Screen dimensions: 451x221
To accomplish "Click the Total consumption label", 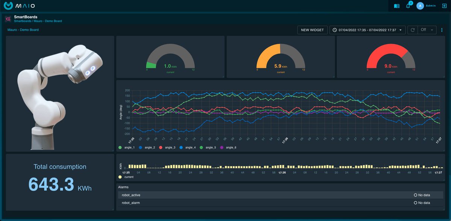I will tap(60, 167).
